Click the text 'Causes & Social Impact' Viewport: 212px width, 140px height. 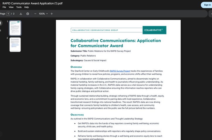(x=95, y=61)
